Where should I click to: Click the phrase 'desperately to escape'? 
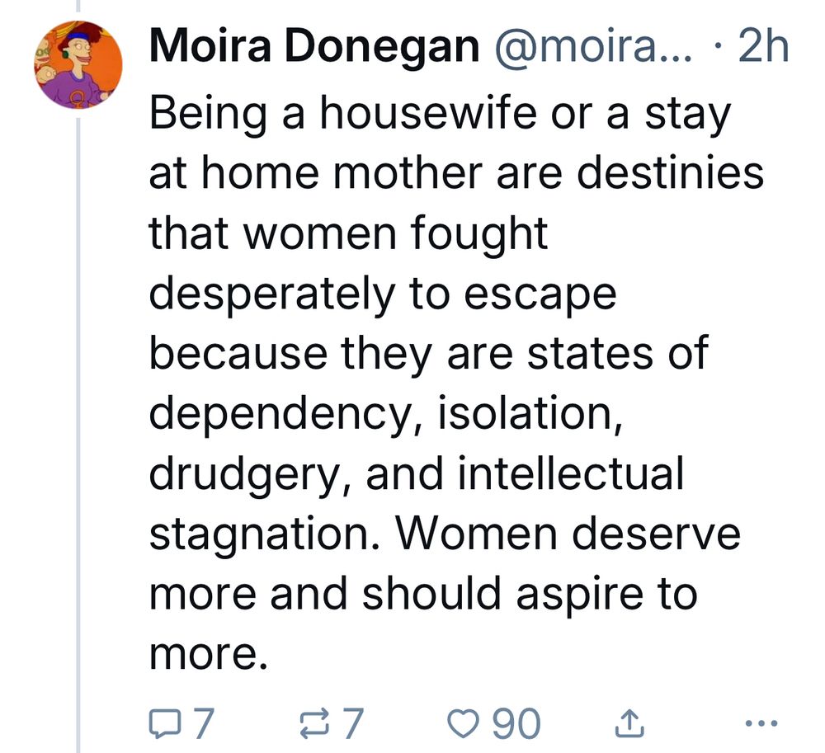(383, 294)
